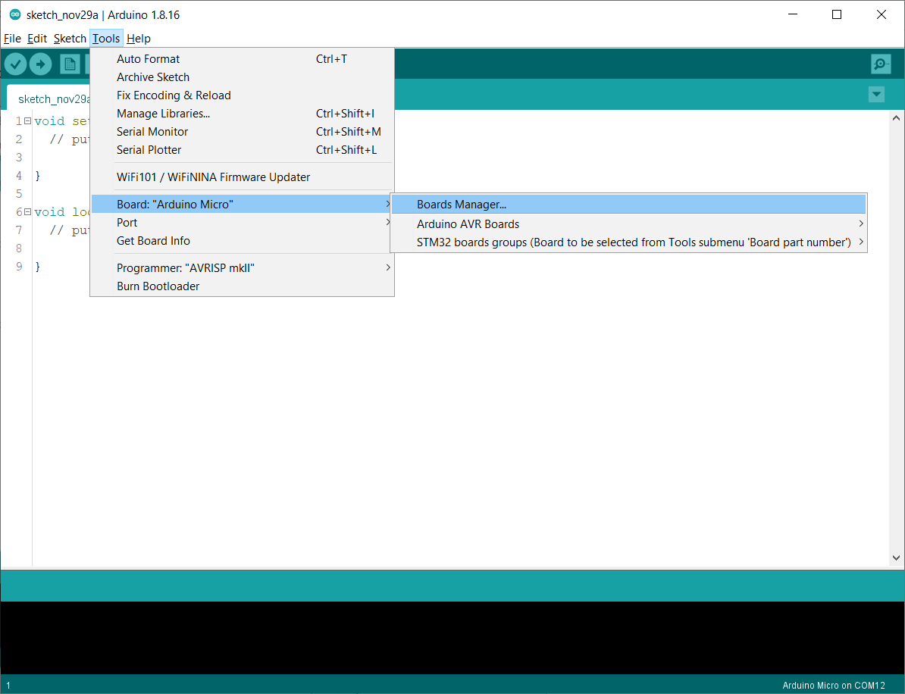Expand the Arduino AVR Boards submenu

coord(628,224)
